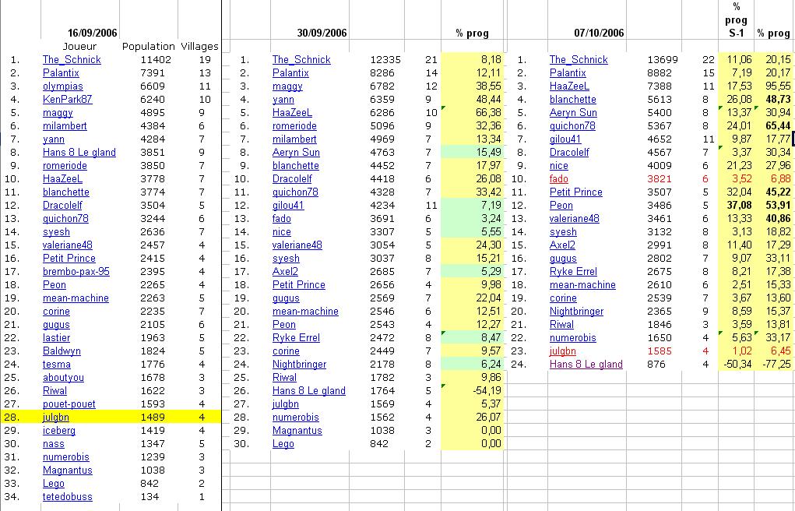Screen dimensions: 795x511
Task: Open the brembo-pax-95 player link
Action: (x=76, y=272)
